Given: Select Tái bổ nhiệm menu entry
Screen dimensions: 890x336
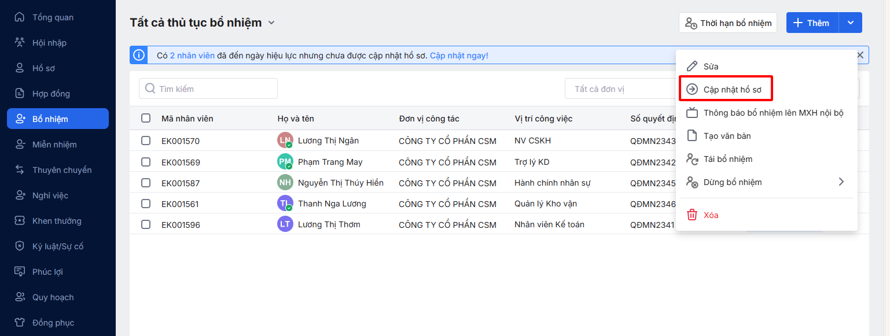Looking at the screenshot, I should coord(727,159).
